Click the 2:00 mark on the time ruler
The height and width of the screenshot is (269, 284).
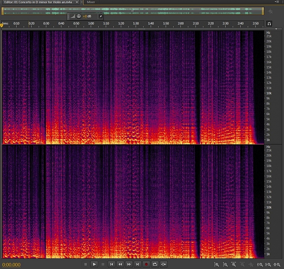pos(181,23)
